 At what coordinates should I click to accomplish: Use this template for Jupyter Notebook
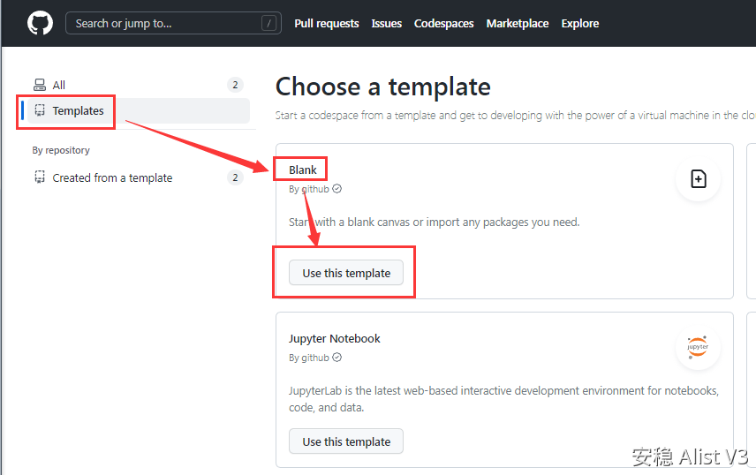pos(346,441)
